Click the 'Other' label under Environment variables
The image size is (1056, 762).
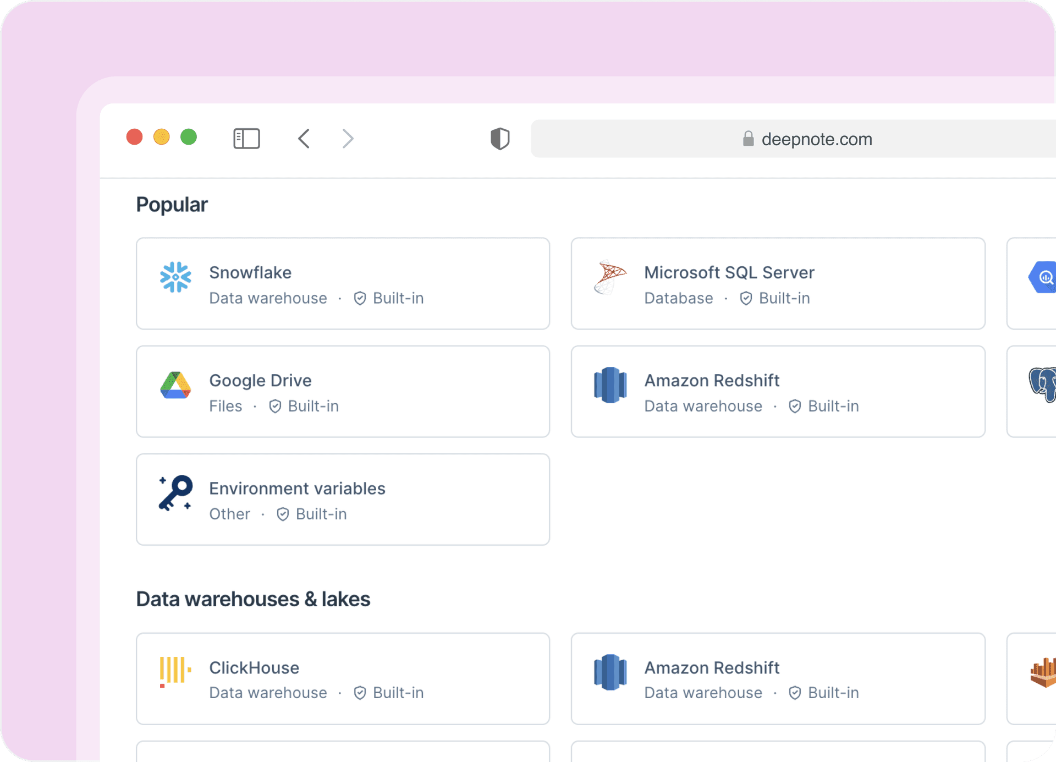pyautogui.click(x=229, y=514)
